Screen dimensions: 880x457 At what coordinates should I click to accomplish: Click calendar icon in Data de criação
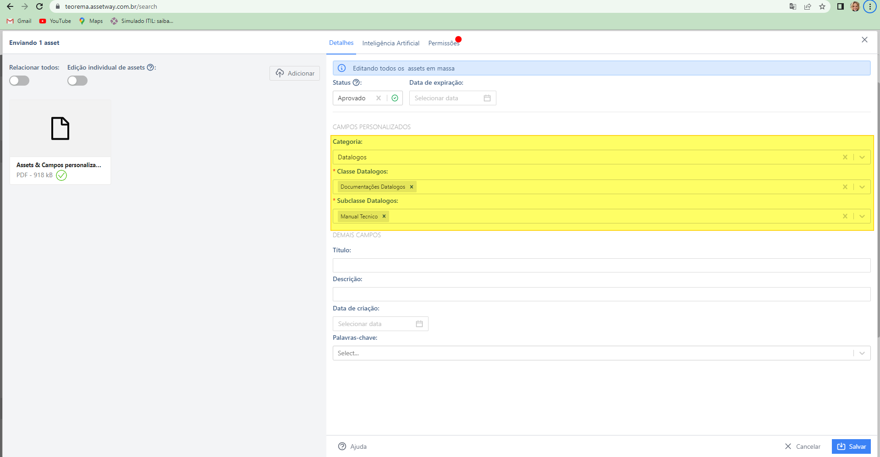(419, 324)
